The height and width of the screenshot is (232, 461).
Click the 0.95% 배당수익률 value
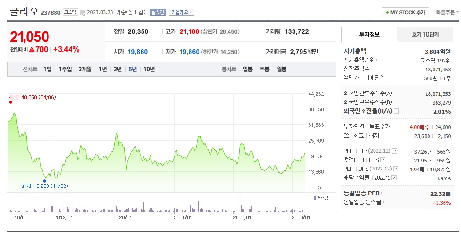tap(443, 178)
